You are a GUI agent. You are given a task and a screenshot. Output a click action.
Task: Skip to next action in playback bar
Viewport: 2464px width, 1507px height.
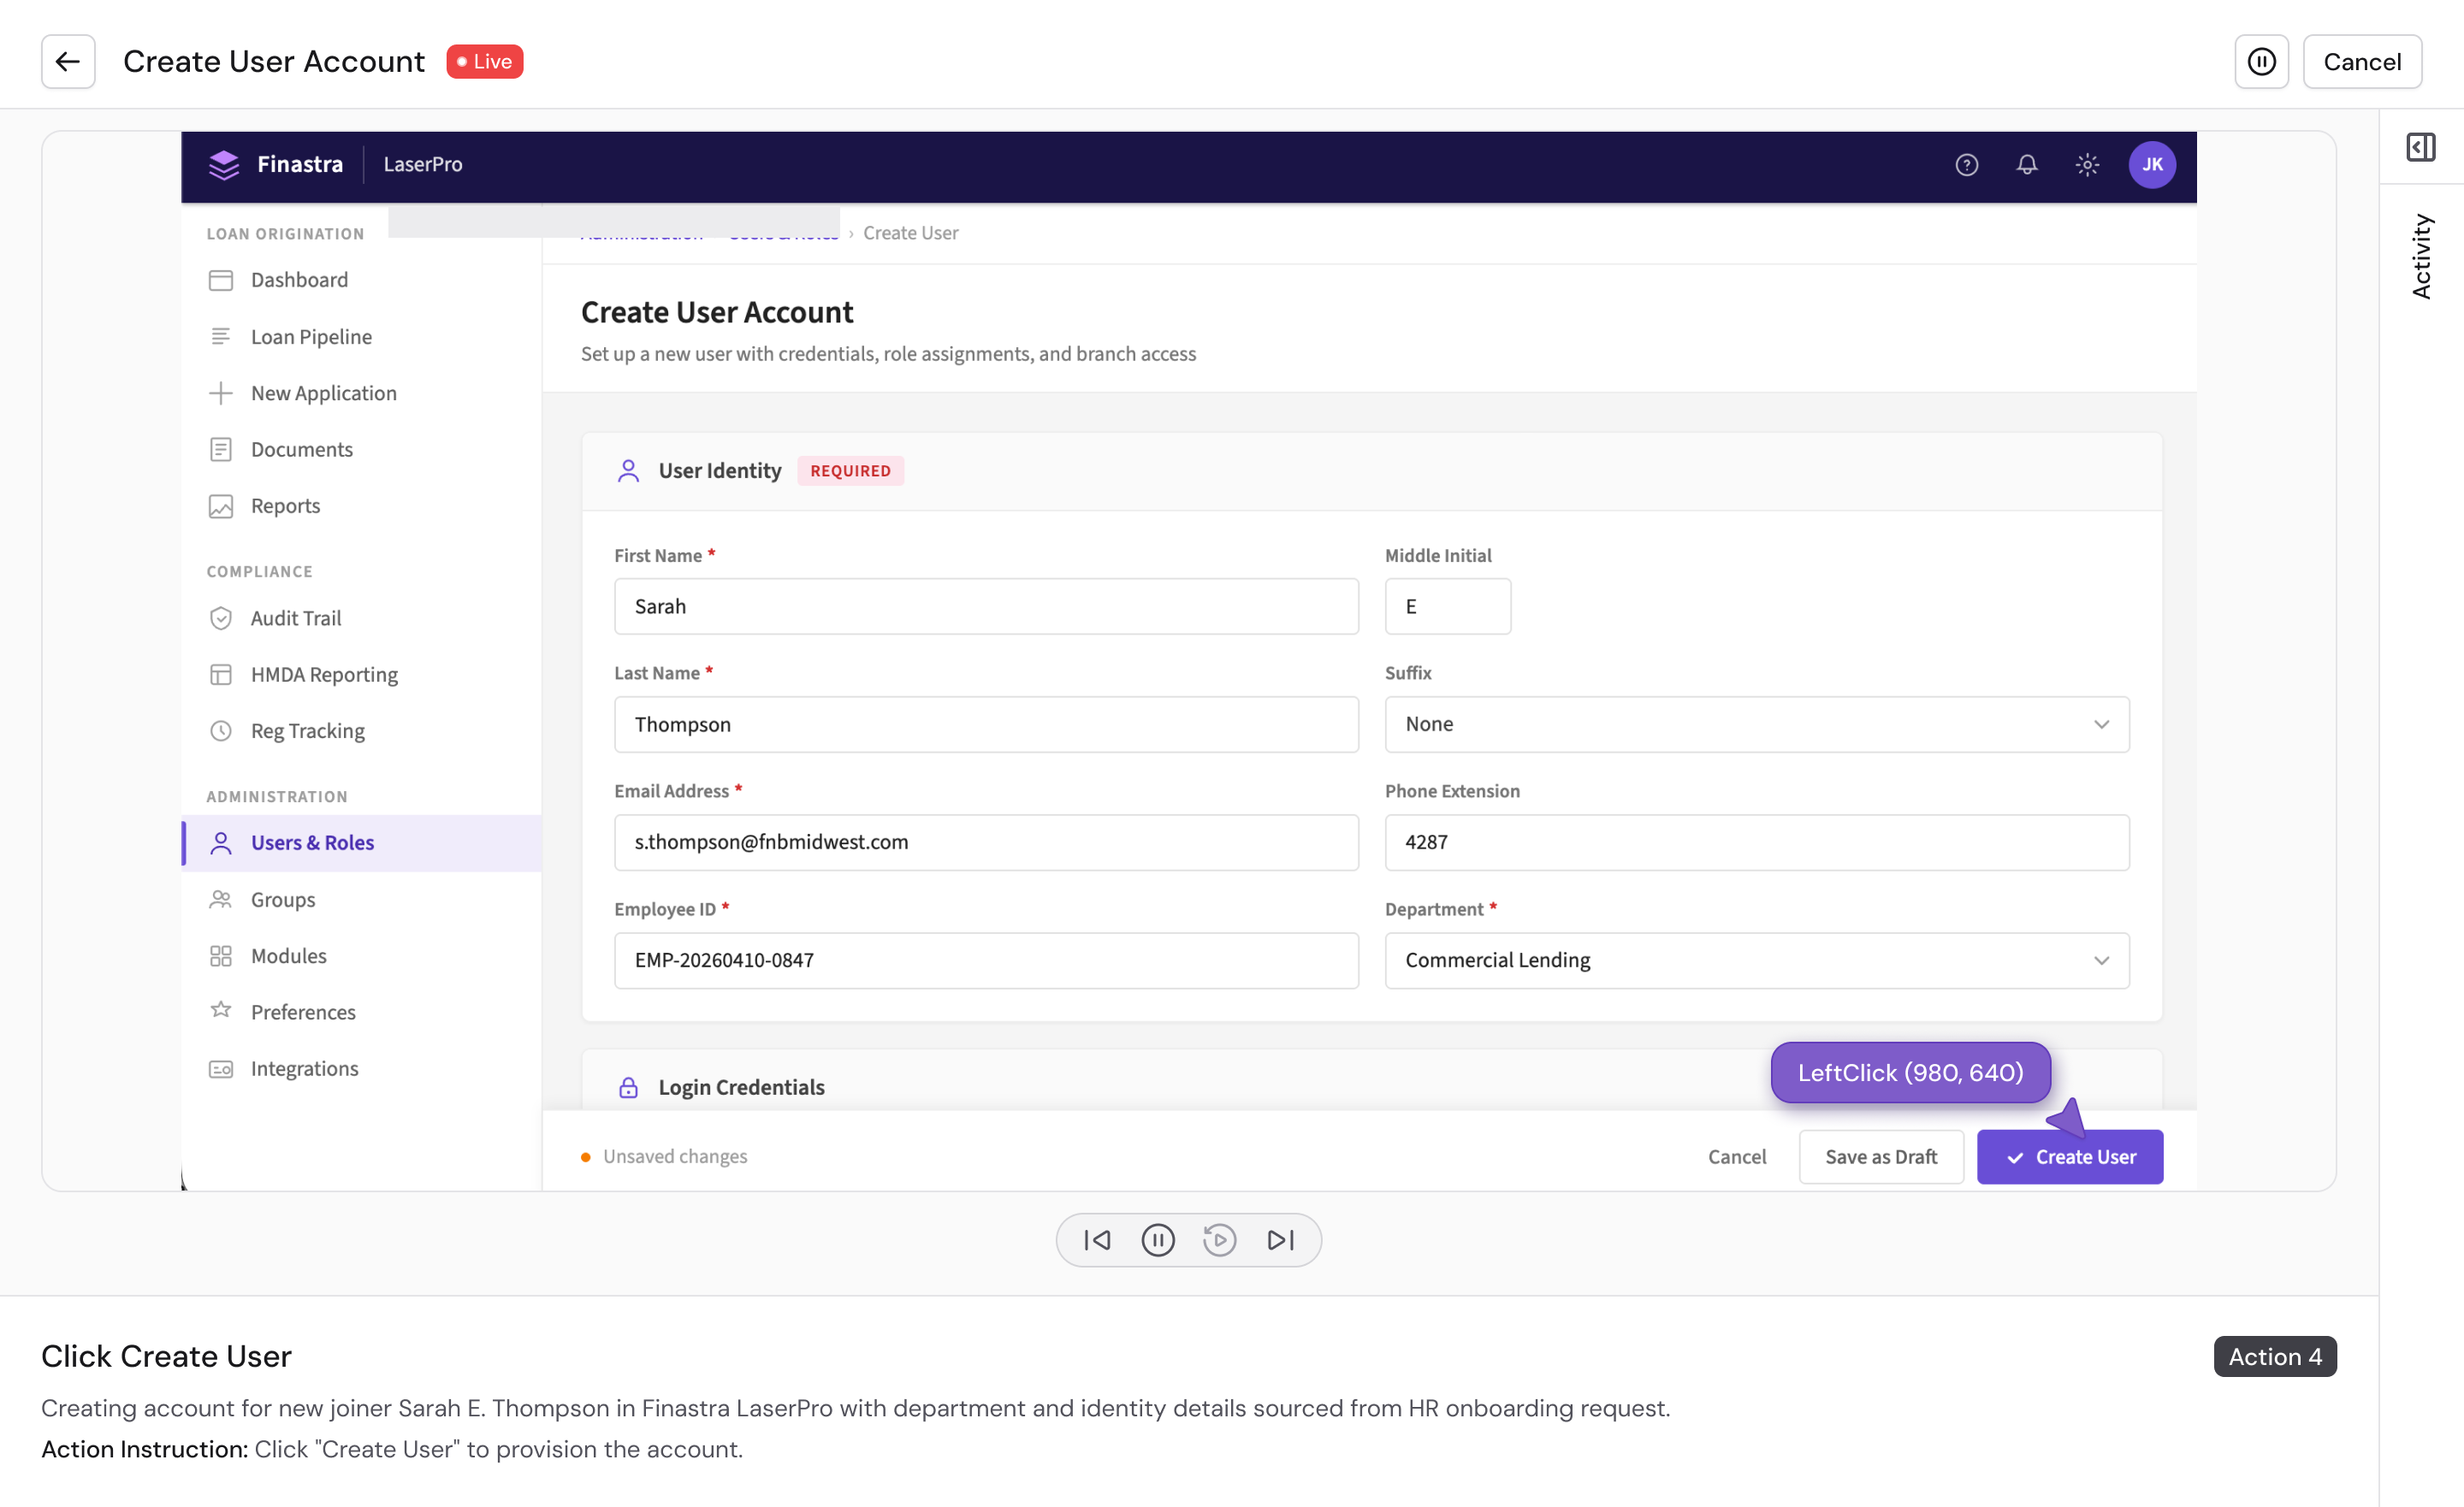[x=1280, y=1240]
